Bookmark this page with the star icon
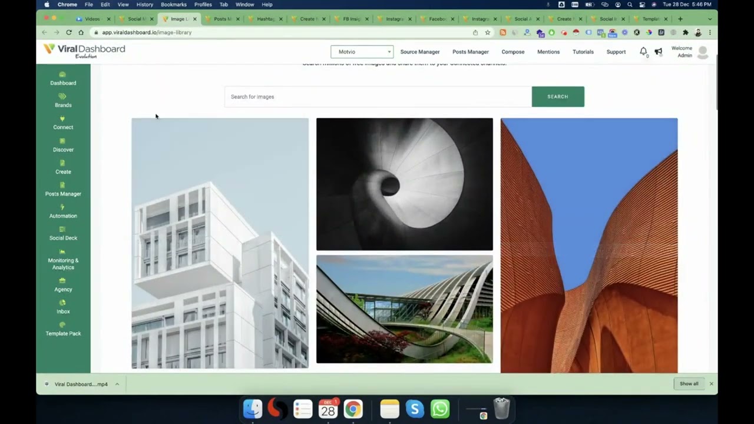 click(x=488, y=32)
